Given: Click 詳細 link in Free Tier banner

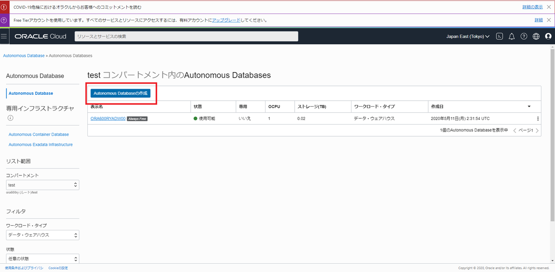Looking at the screenshot, I should tap(539, 20).
